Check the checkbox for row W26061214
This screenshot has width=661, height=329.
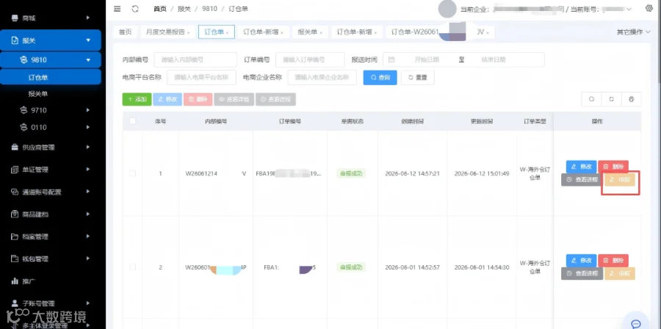coord(133,173)
